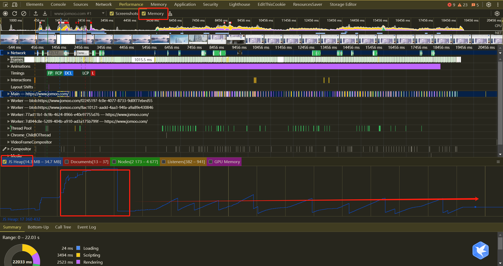Click the FP timing marker
The image size is (503, 266).
tap(50, 73)
